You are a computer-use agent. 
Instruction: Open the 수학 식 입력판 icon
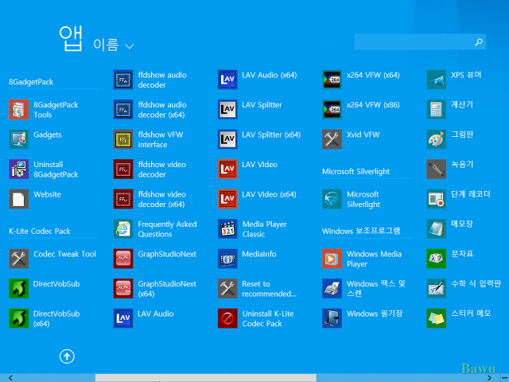pyautogui.click(x=437, y=288)
